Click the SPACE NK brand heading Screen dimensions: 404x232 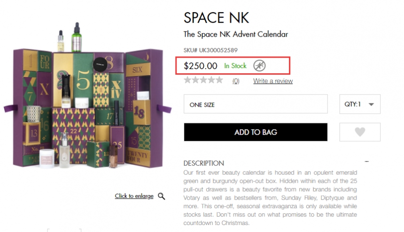pyautogui.click(x=216, y=18)
